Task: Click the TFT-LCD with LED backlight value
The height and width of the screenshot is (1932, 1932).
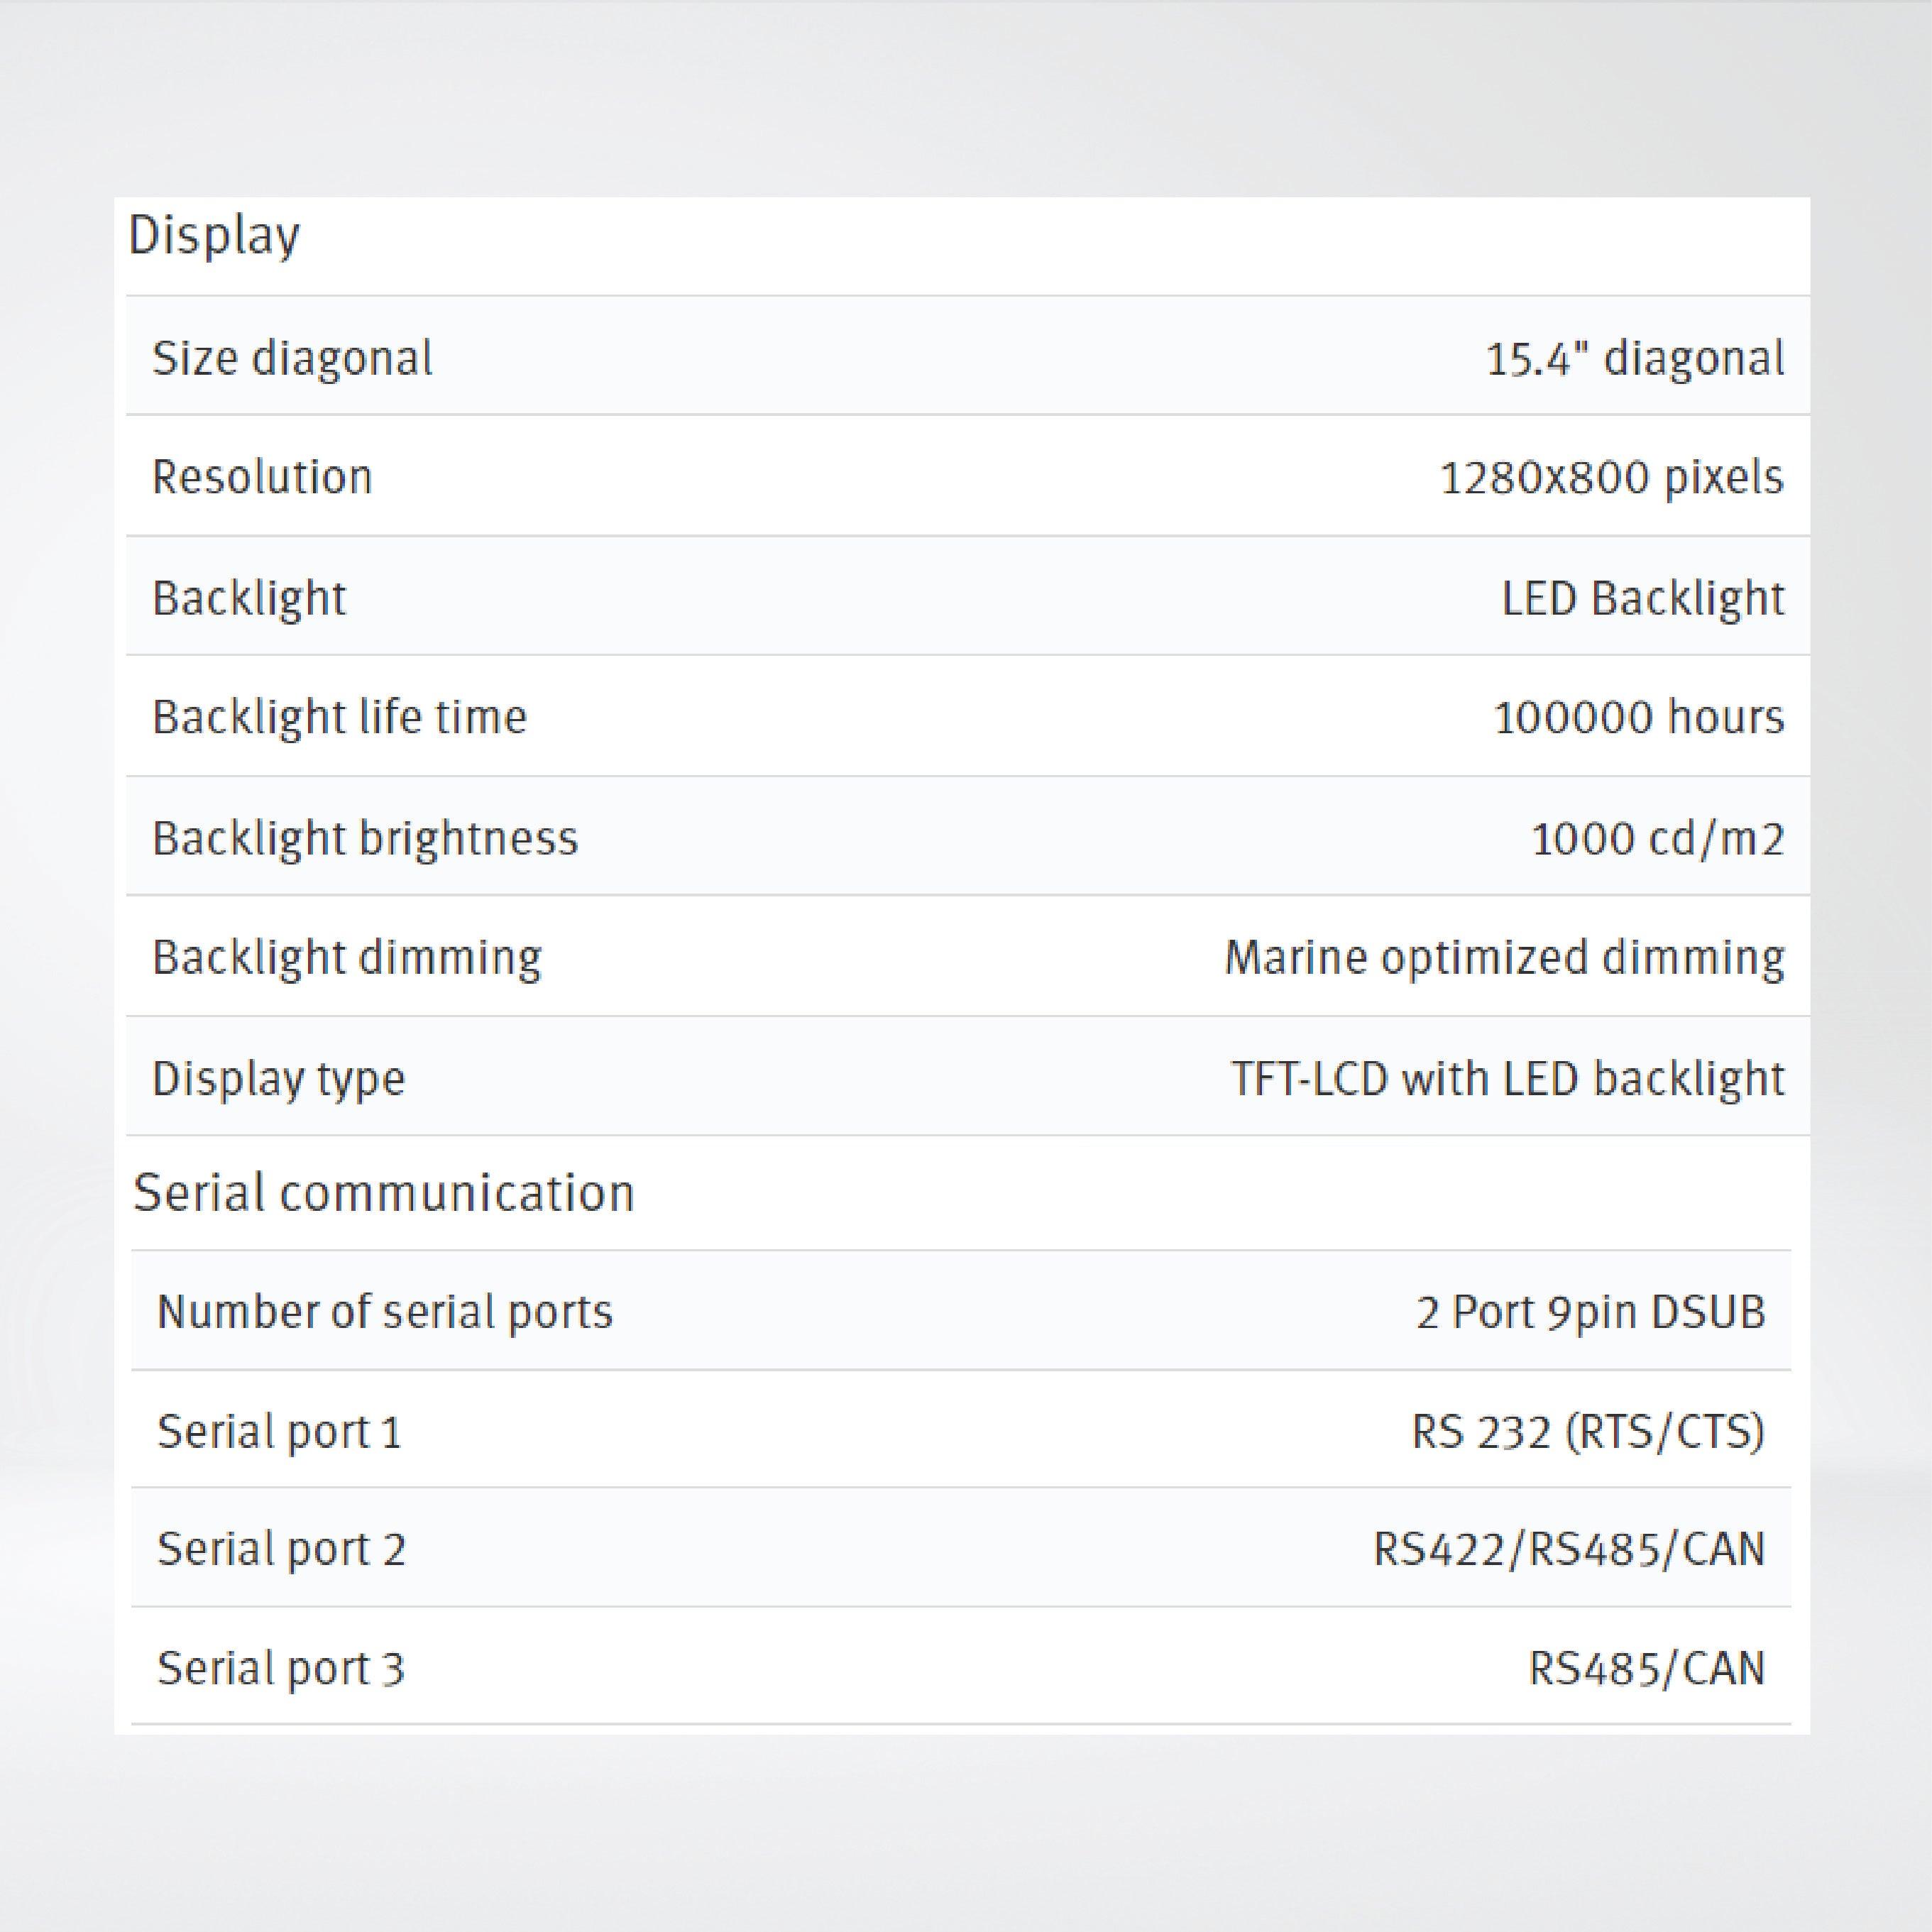Action: (x=1507, y=1078)
